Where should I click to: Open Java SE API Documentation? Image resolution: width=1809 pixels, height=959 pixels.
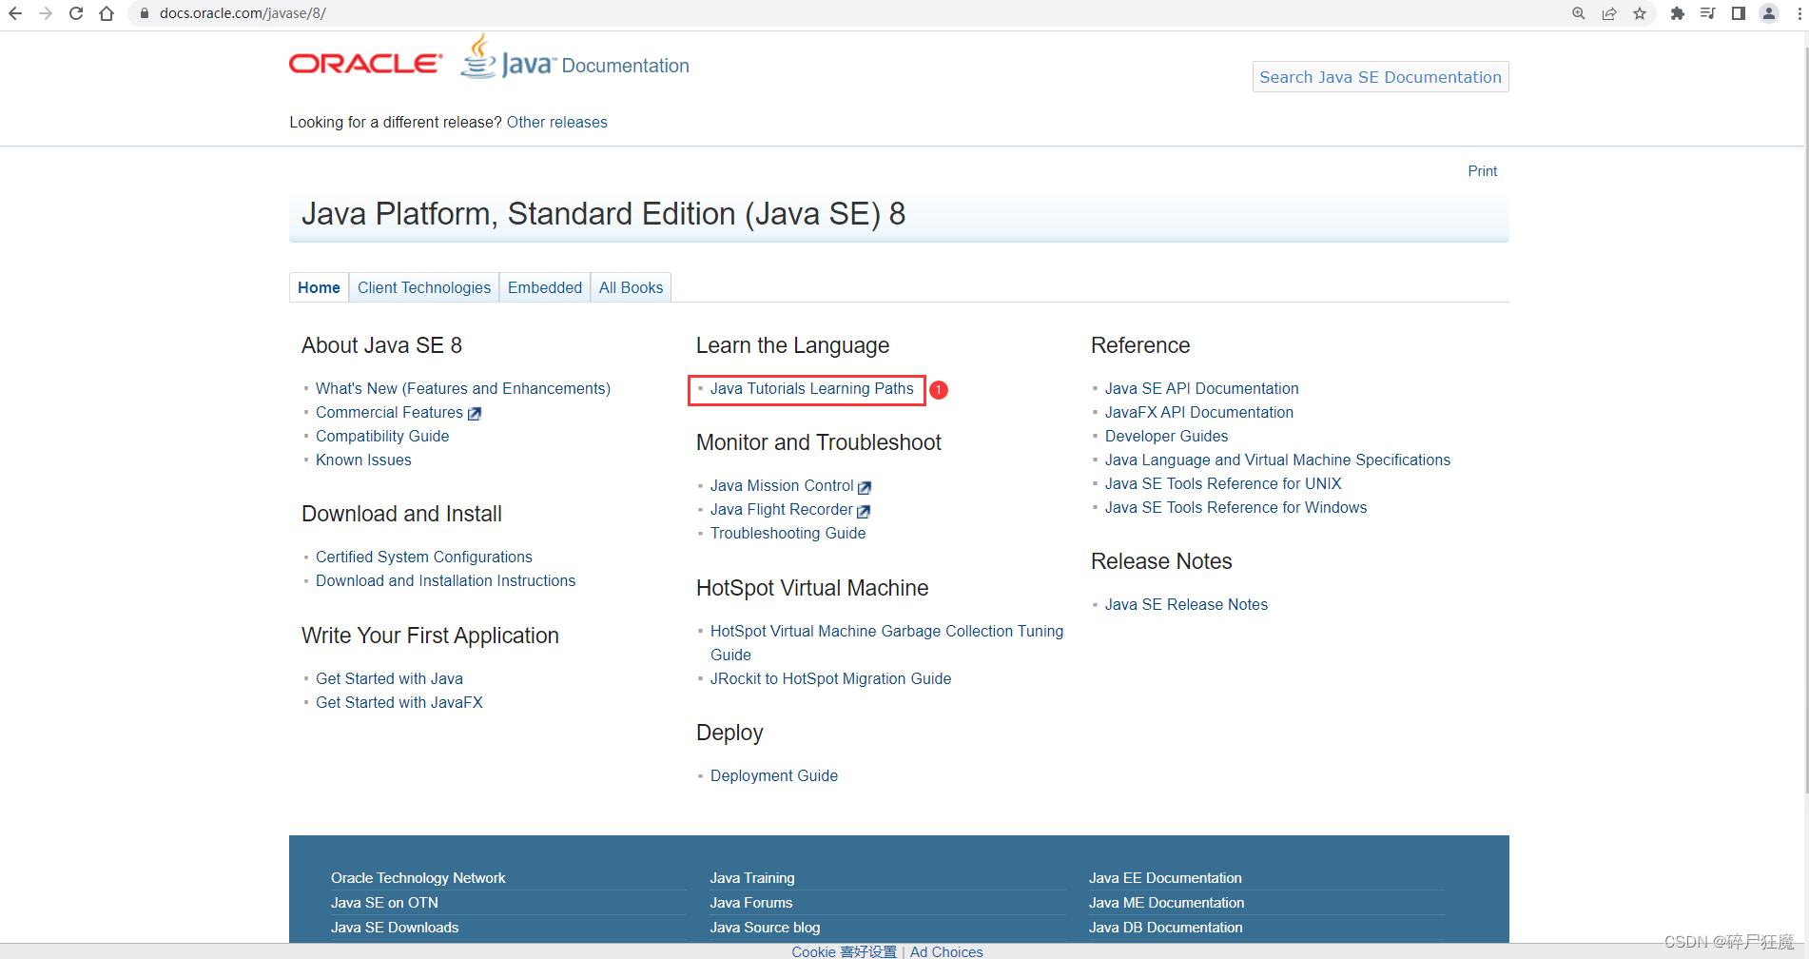(x=1201, y=388)
